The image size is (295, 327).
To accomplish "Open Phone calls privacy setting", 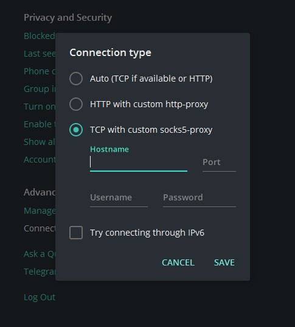I will [x=40, y=71].
